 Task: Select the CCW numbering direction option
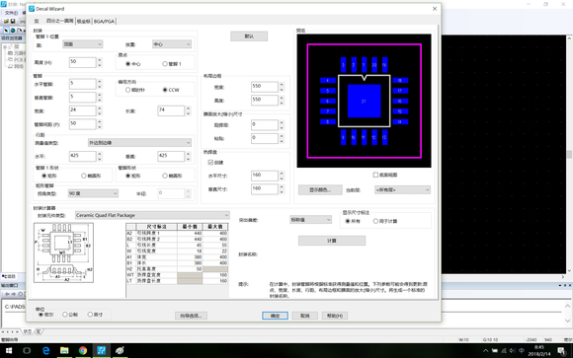tap(165, 90)
